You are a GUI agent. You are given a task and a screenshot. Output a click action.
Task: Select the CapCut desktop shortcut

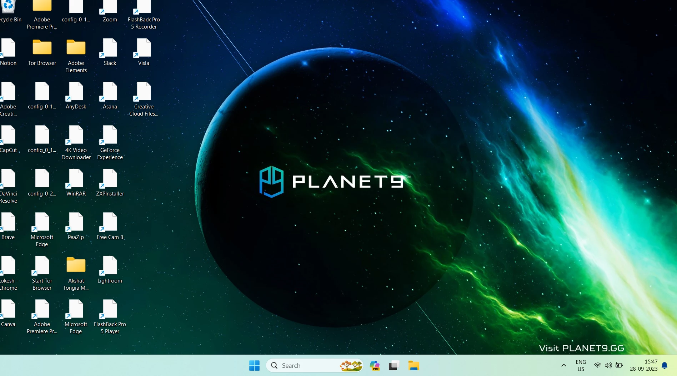click(8, 139)
